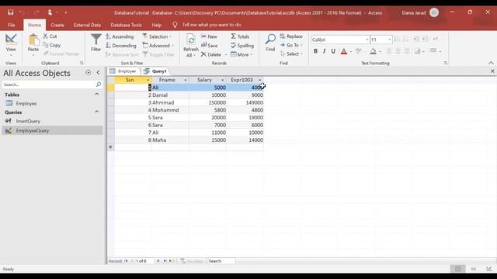
Task: Delete the selected record
Action: [211, 54]
